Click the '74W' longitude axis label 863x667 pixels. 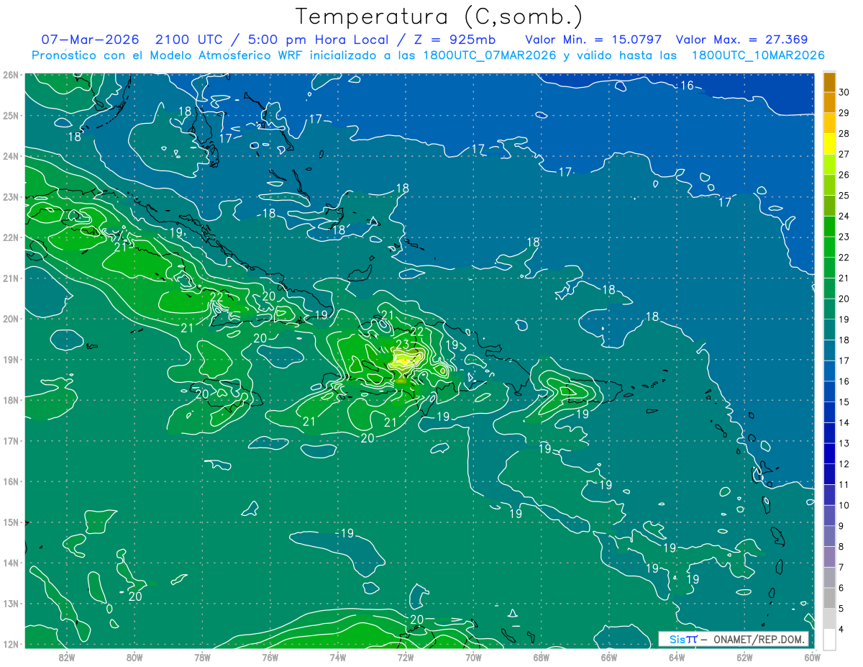coord(337,657)
